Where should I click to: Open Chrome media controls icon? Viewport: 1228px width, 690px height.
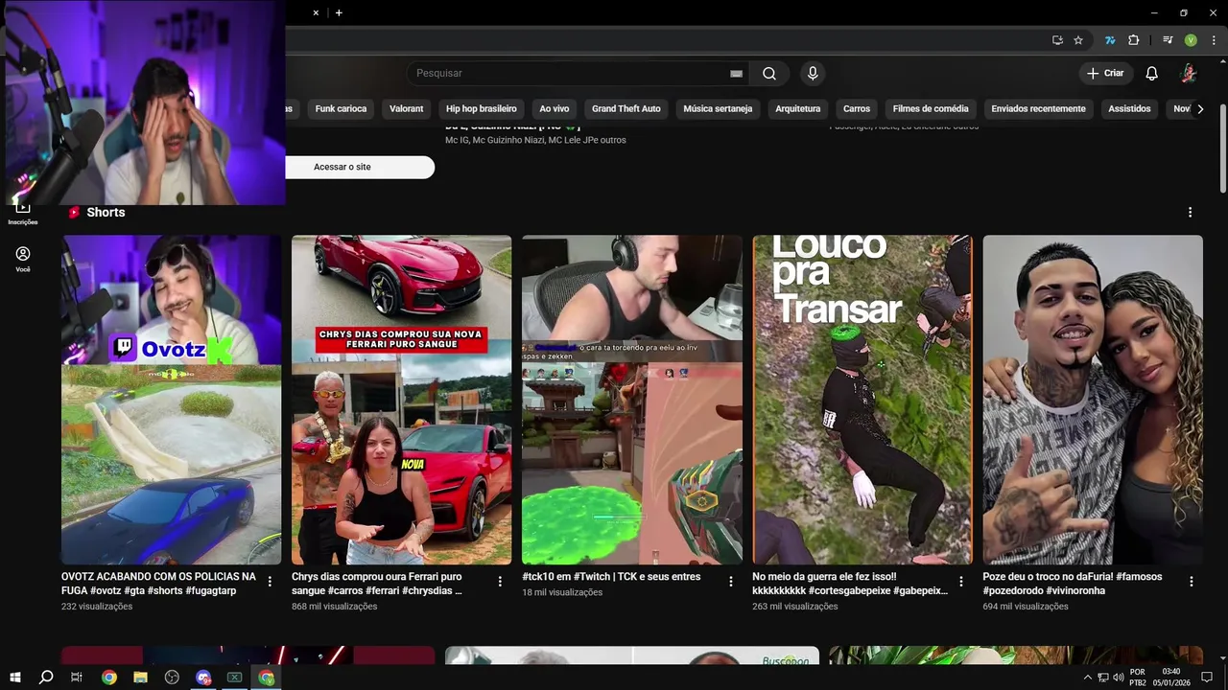tap(1168, 40)
